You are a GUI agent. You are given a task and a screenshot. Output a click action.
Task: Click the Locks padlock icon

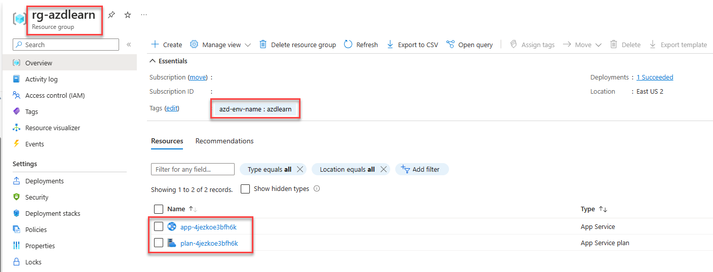17,262
